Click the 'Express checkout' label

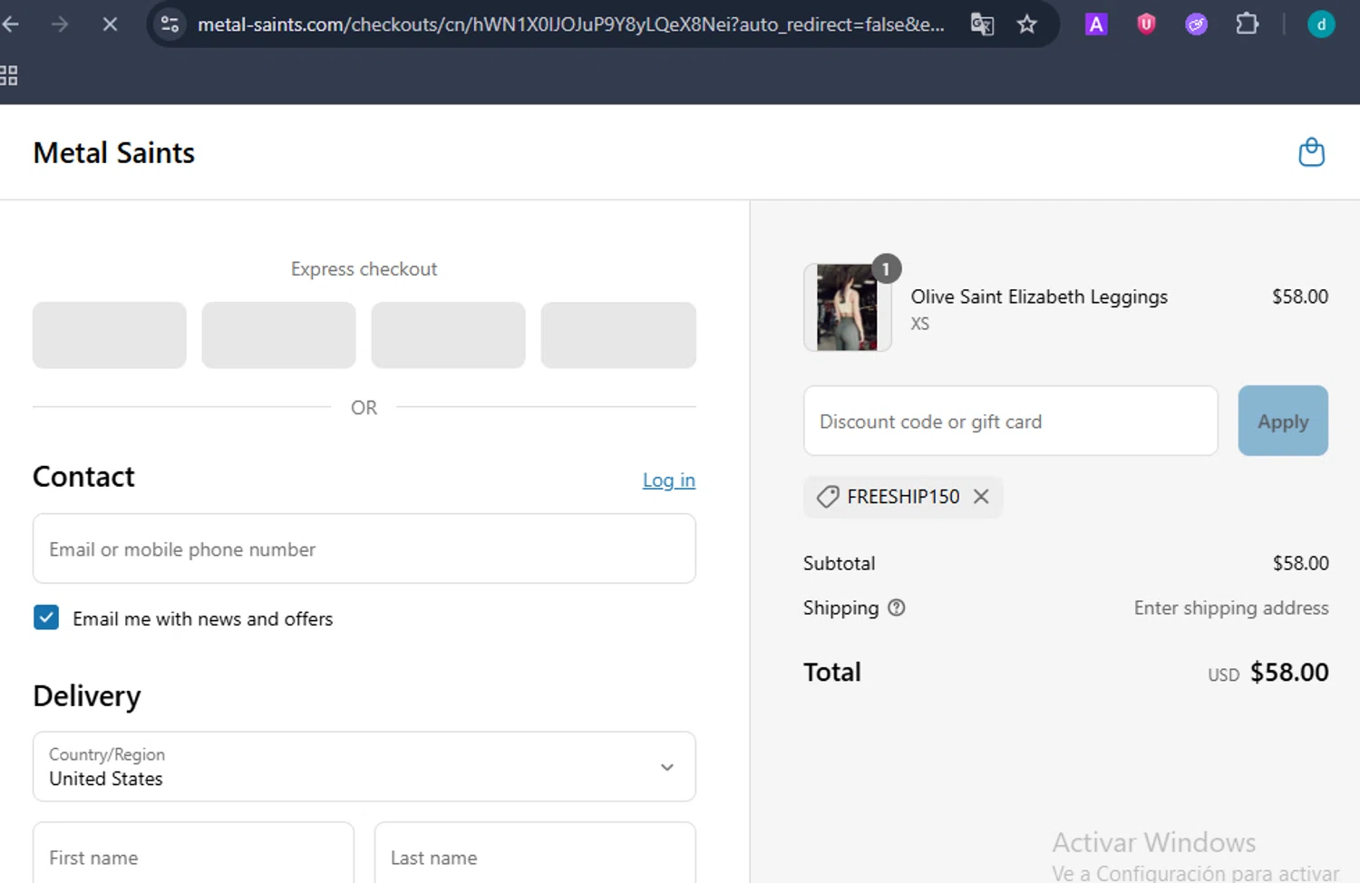tap(364, 268)
